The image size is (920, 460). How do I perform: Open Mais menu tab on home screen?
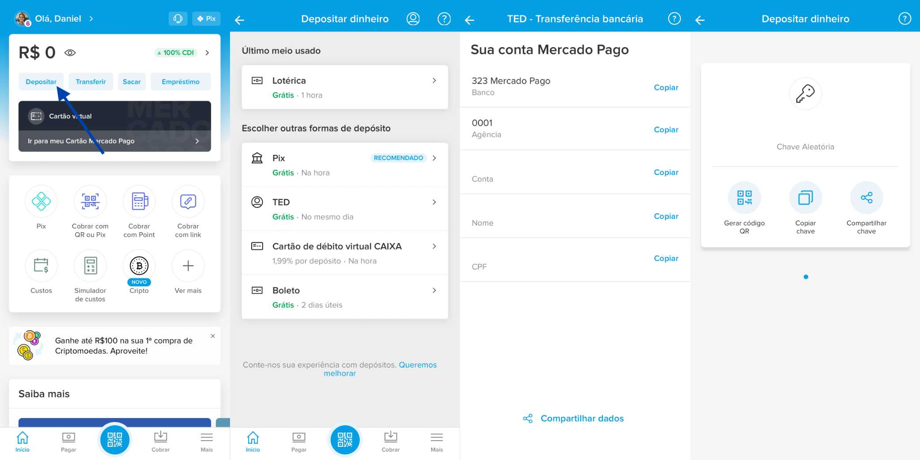point(207,441)
